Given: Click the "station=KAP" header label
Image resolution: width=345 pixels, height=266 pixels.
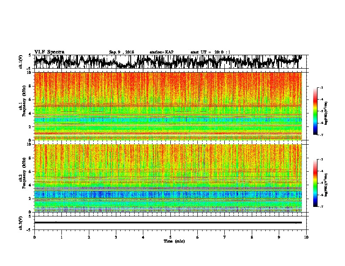Looking at the screenshot, I should point(162,52).
